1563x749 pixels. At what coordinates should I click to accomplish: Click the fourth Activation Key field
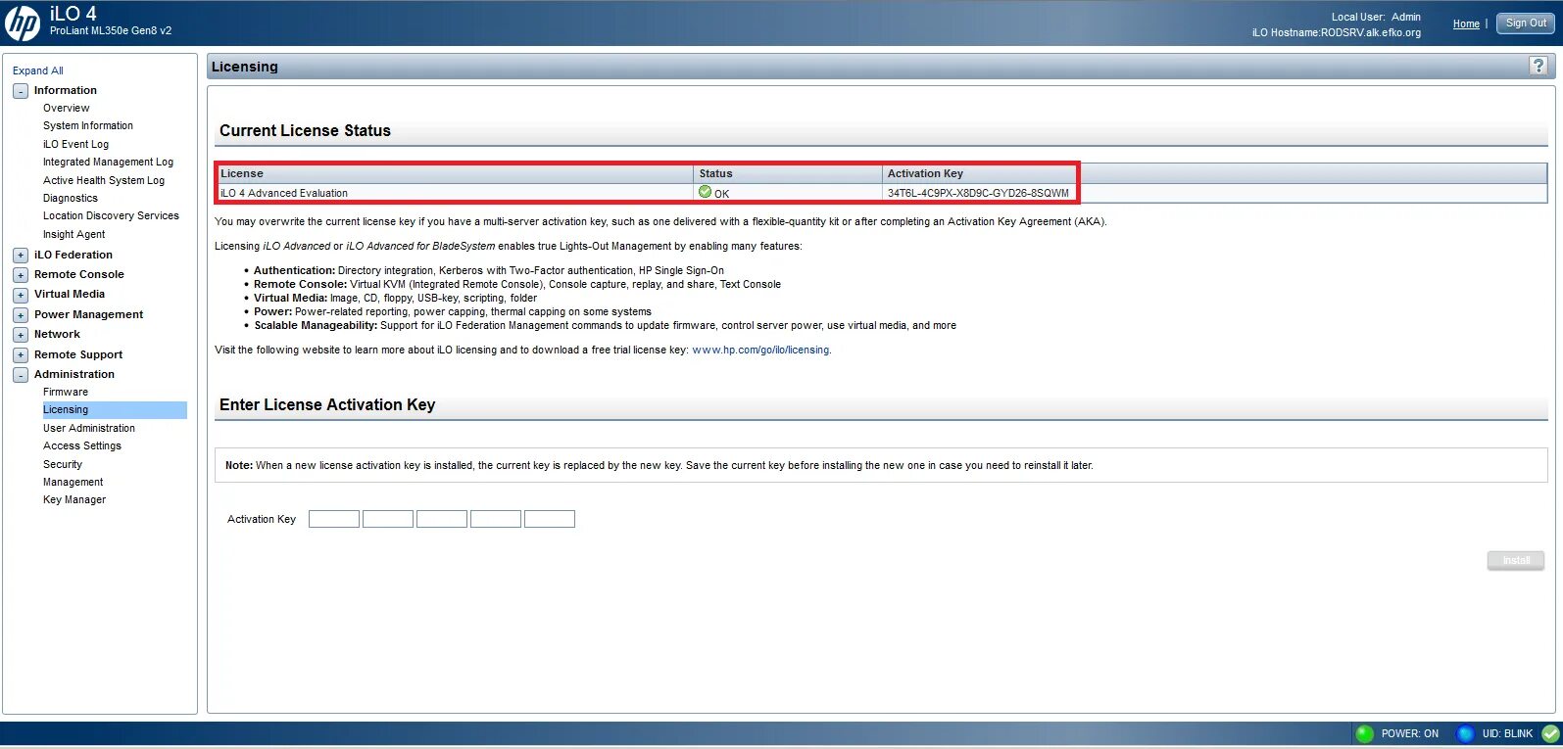496,519
